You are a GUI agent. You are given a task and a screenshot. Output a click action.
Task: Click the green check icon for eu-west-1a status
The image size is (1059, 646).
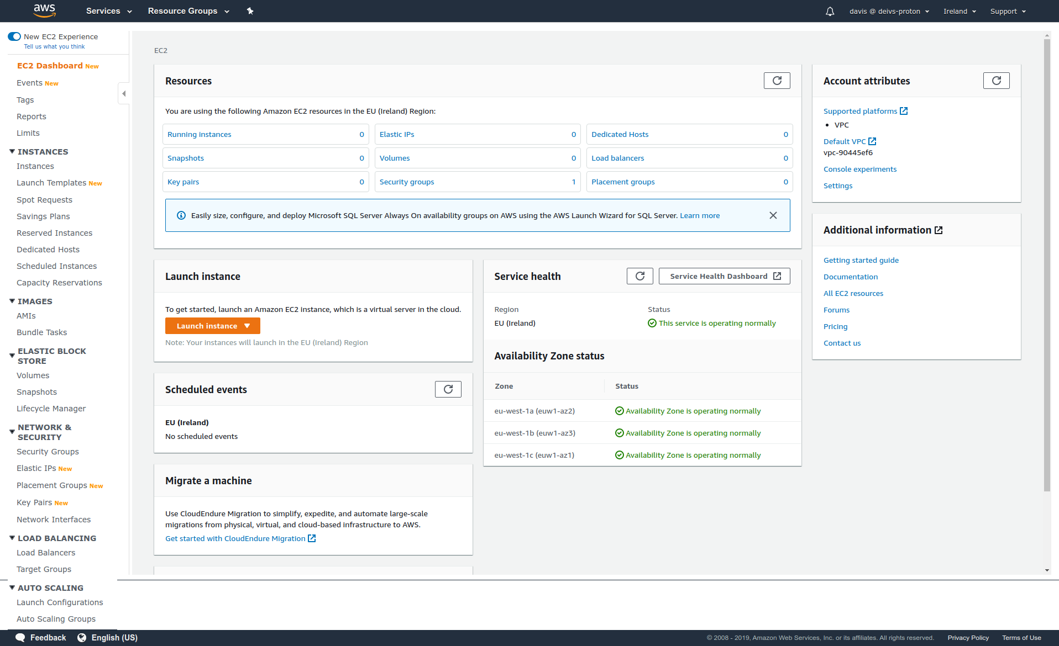[619, 411]
